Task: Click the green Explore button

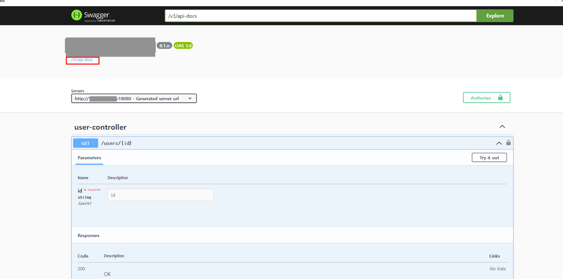Action: pos(495,16)
